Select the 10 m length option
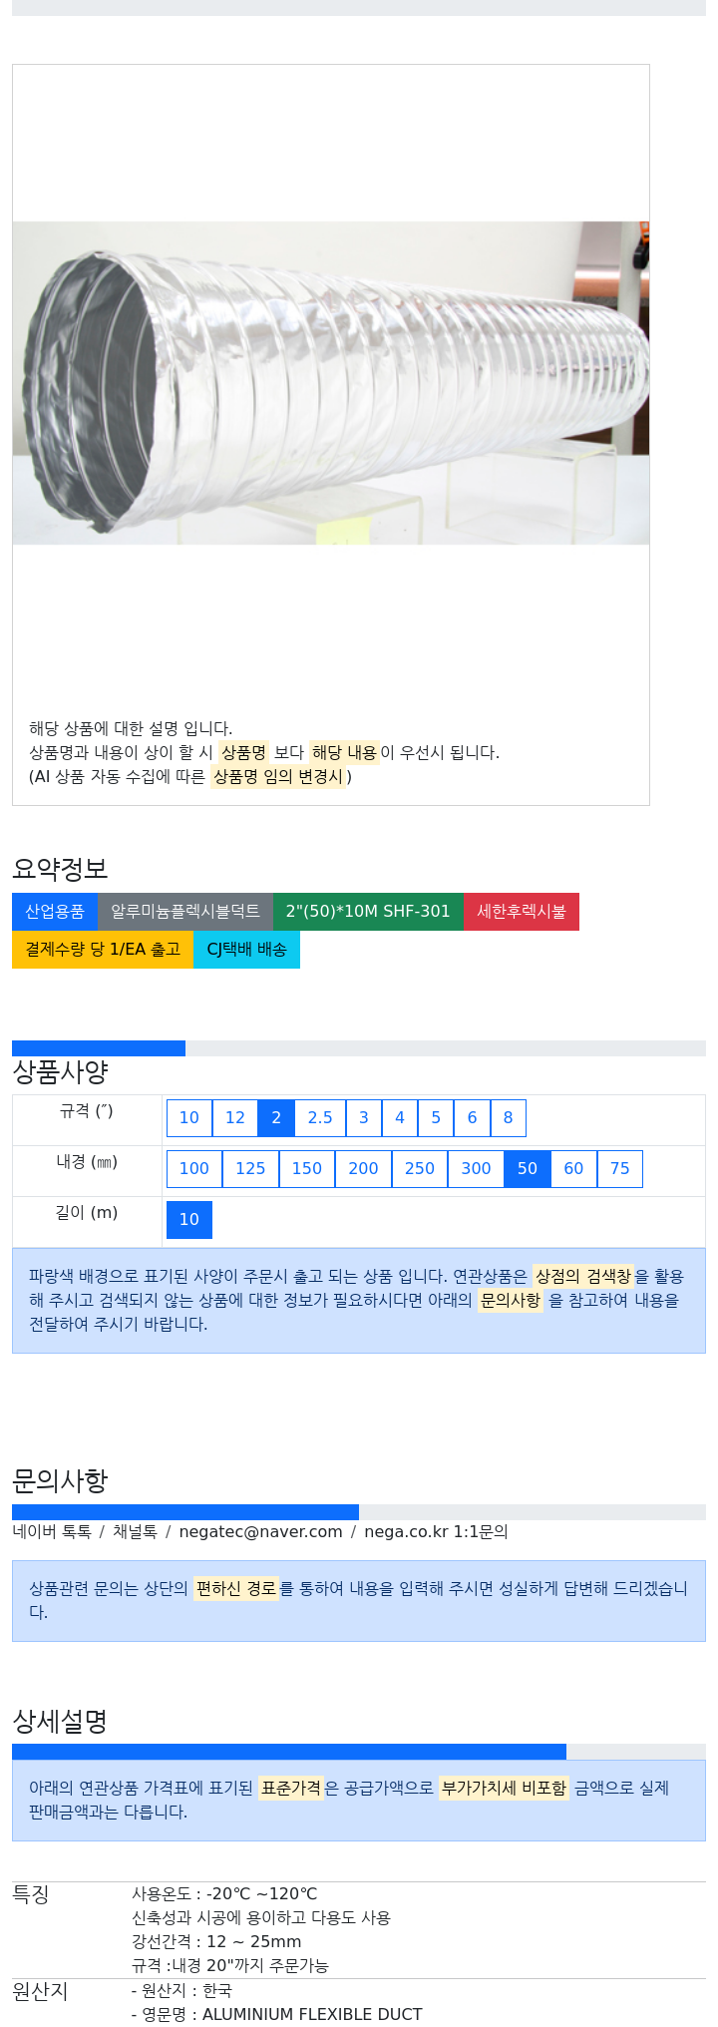Image resolution: width=718 pixels, height=2027 pixels. point(189,1220)
